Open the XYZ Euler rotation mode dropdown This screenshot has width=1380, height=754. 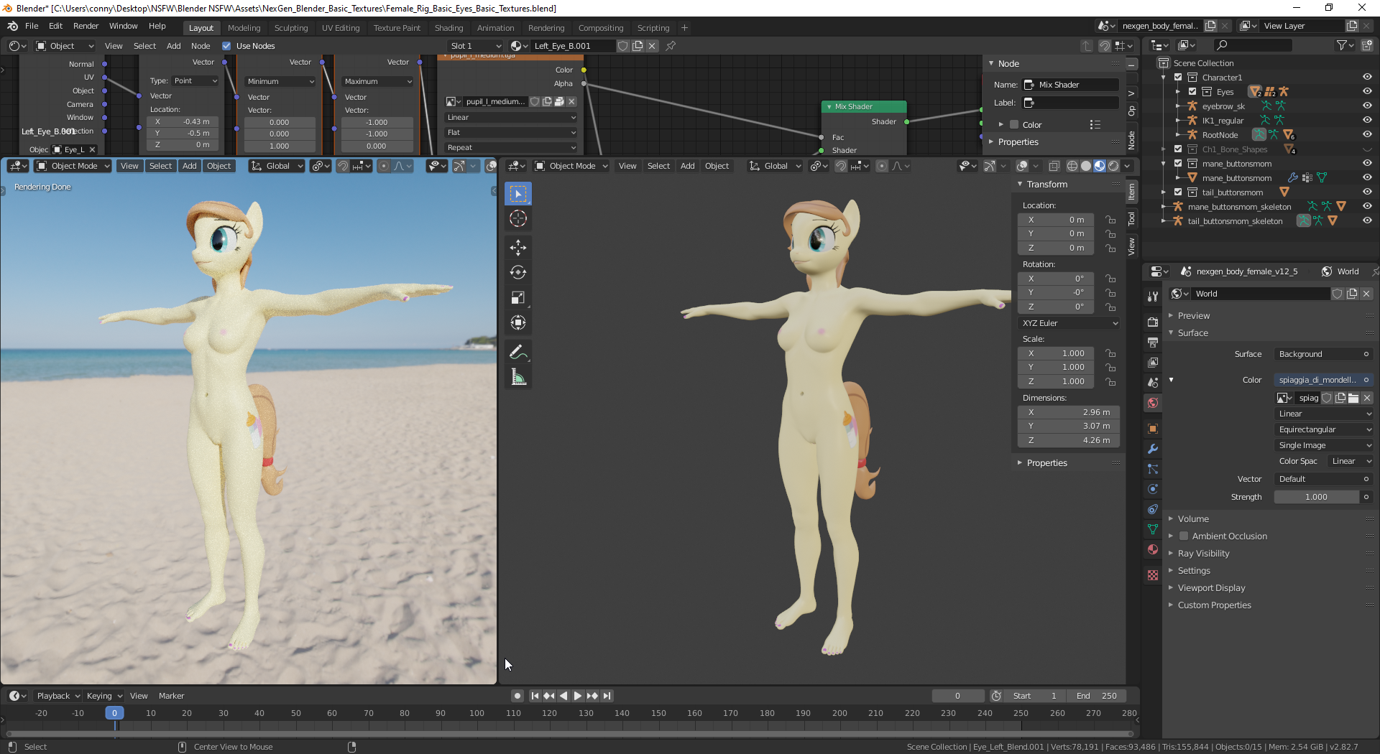coord(1069,323)
